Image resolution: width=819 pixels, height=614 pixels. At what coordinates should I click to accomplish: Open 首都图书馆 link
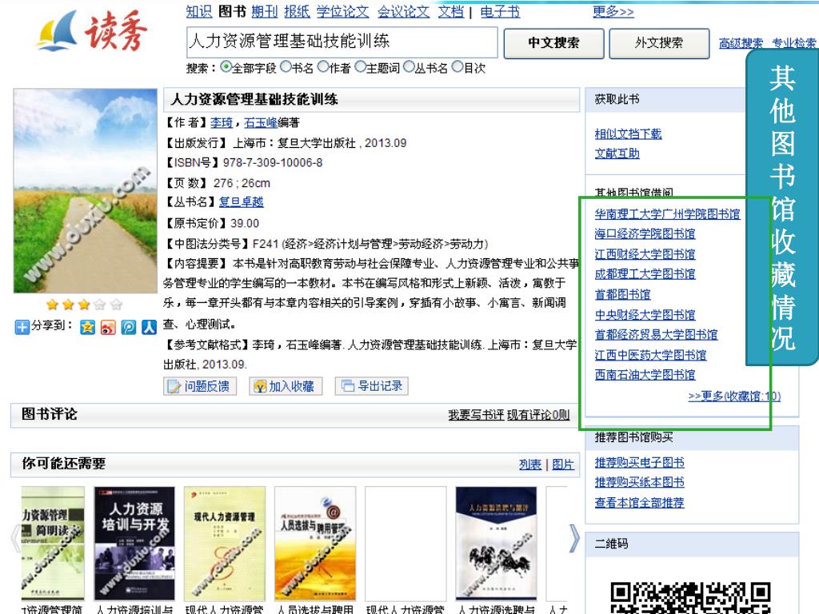(x=622, y=294)
